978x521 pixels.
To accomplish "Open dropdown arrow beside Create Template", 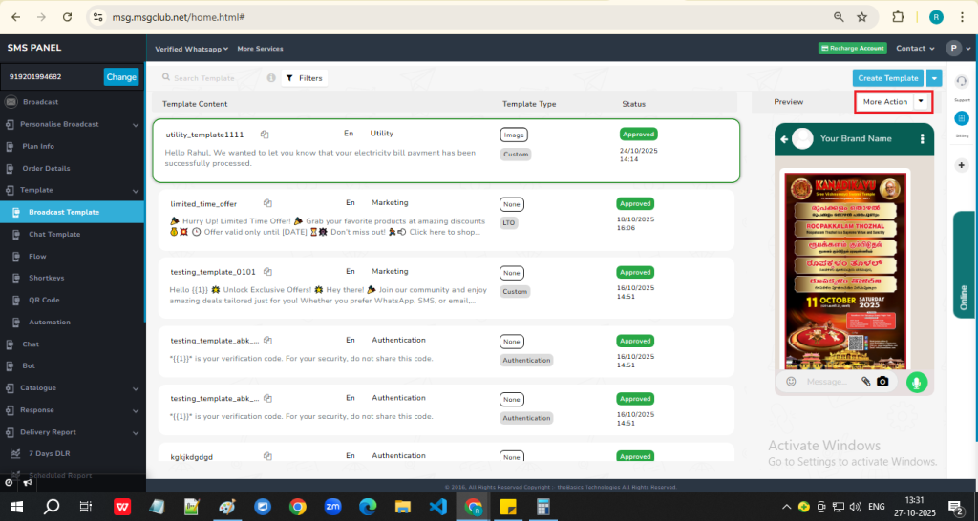I will coord(935,78).
